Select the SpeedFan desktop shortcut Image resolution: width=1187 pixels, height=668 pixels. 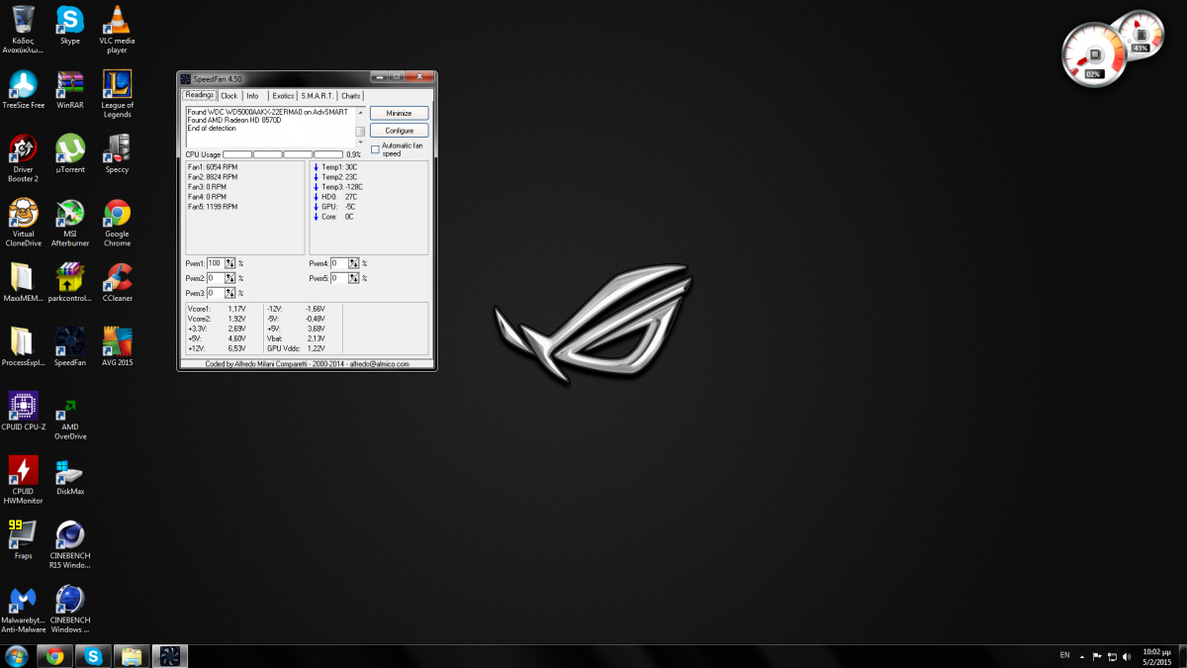pyautogui.click(x=70, y=346)
